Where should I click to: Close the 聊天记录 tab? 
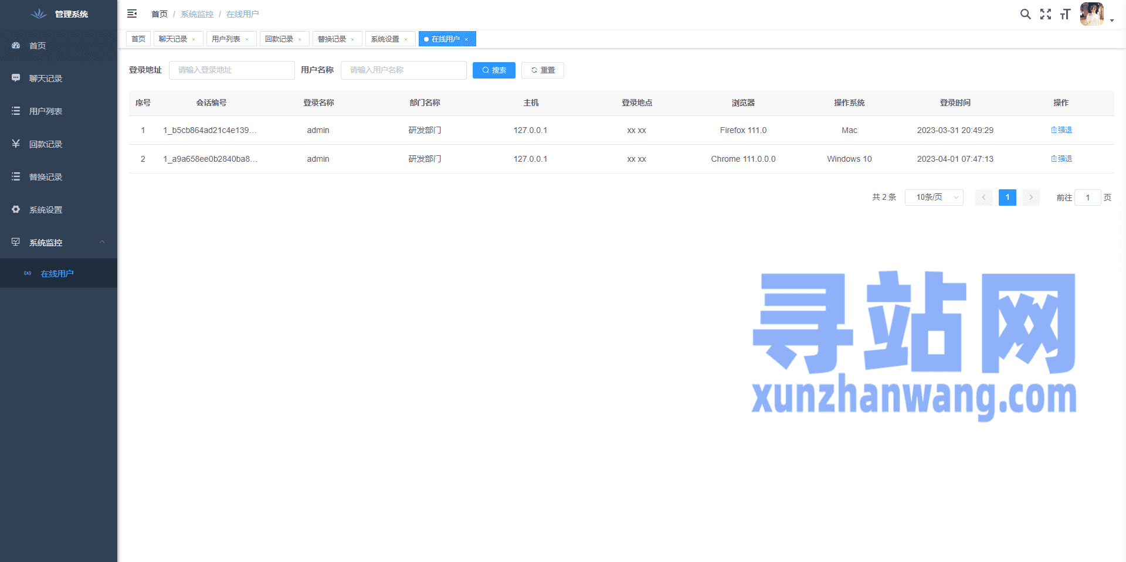(194, 40)
